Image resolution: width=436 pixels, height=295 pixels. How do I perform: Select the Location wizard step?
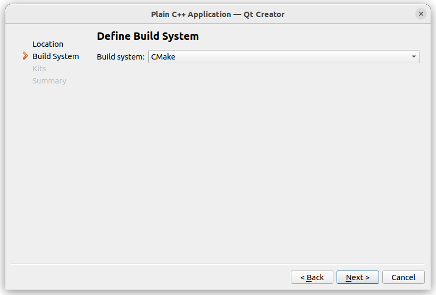pyautogui.click(x=48, y=44)
